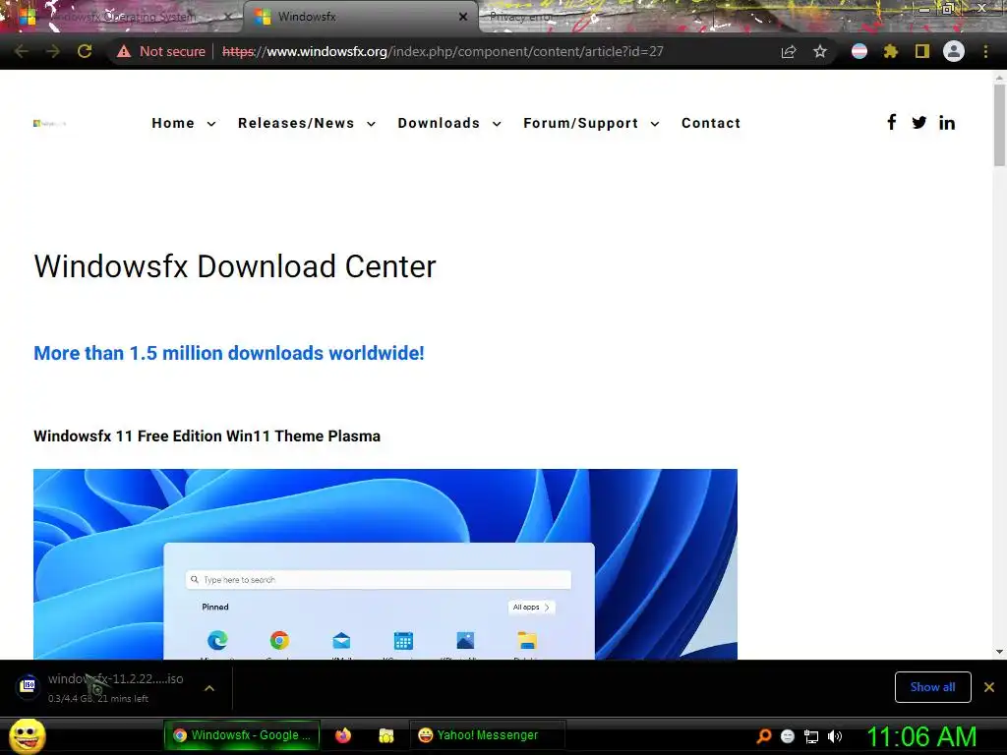Screen dimensions: 1007x755
Task: Click the scrollbar down arrow
Action: 999,652
